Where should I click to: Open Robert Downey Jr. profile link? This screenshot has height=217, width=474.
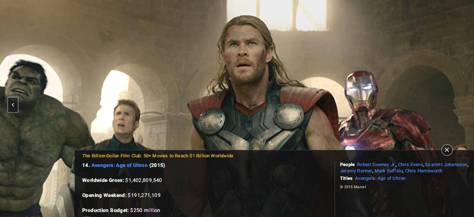376,165
